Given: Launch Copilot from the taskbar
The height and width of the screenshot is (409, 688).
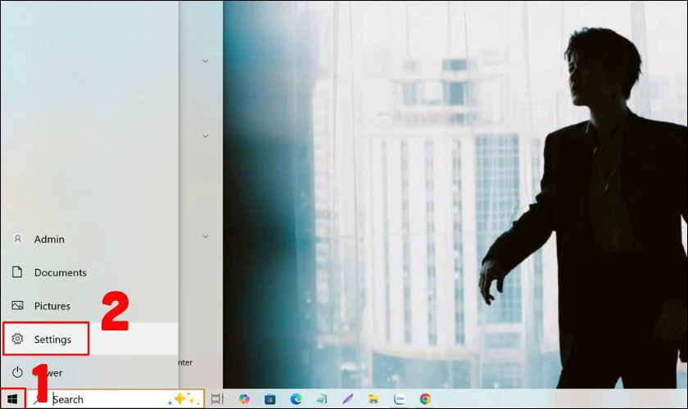Looking at the screenshot, I should [244, 399].
